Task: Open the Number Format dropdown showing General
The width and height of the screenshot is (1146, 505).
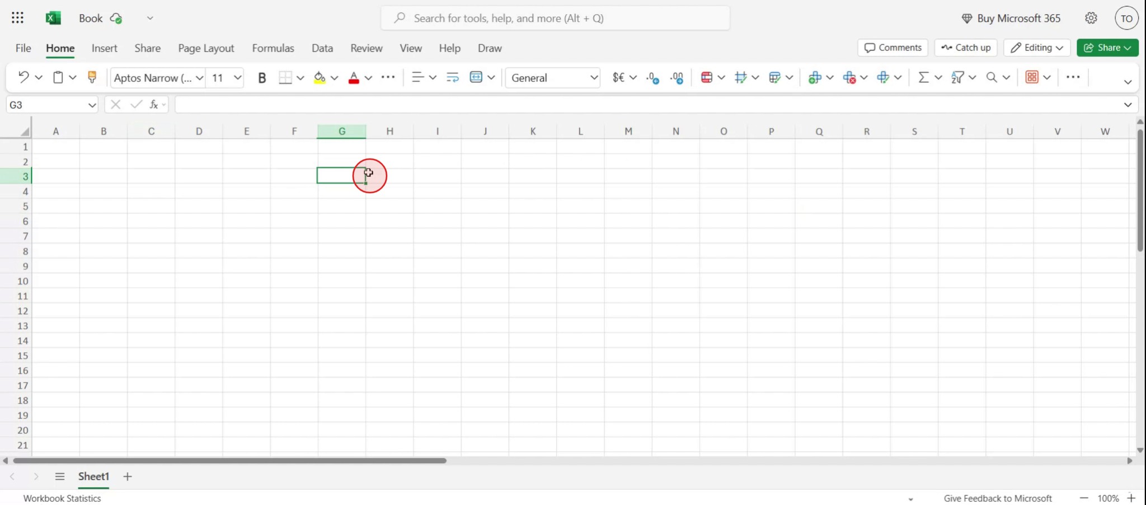Action: click(x=552, y=78)
